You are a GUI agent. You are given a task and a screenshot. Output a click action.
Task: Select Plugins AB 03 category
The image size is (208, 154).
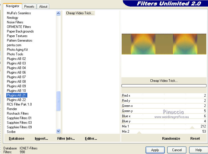(16, 63)
